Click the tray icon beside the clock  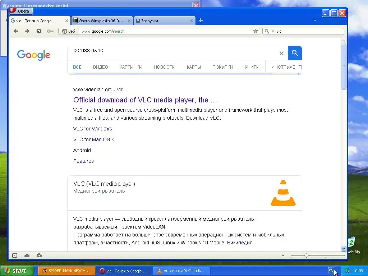pyautogui.click(x=348, y=271)
